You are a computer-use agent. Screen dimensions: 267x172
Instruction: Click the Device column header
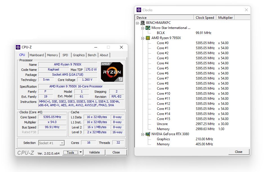[x=164, y=17]
